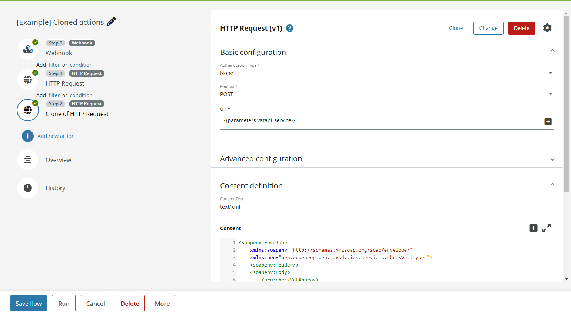Viewport: 571px width, 314px height.
Task: Click the Step 0 badge
Action: click(56, 43)
